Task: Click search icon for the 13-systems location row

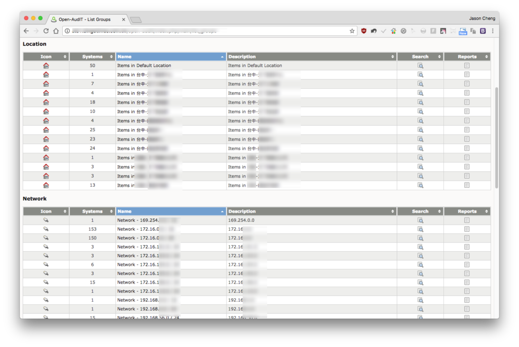Action: click(420, 185)
